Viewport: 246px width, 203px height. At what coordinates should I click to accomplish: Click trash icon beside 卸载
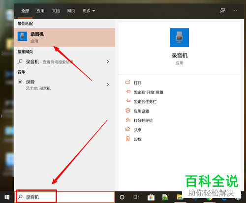[x=128, y=139]
